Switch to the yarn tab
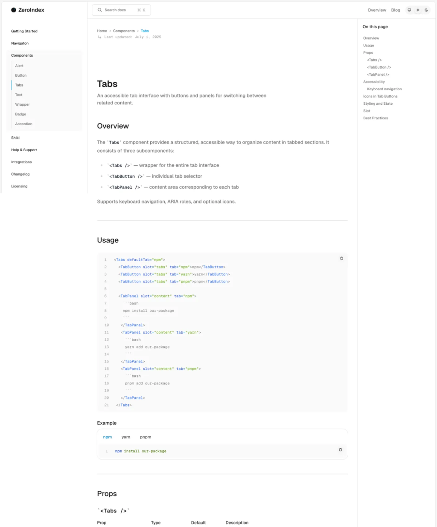 click(126, 437)
